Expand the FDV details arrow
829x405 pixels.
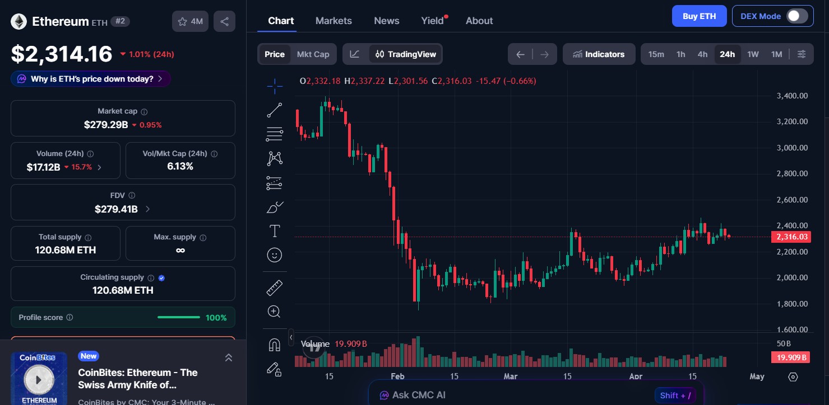147,209
